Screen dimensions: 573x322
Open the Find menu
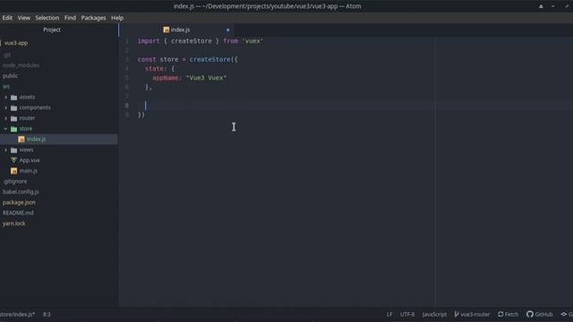point(70,18)
